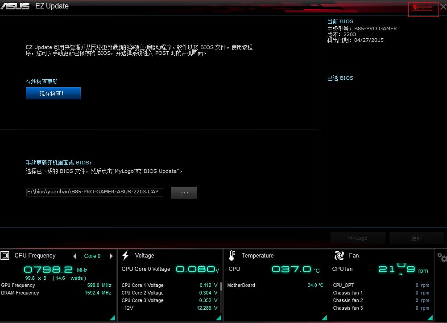The height and width of the screenshot is (323, 447).
Task: Click the 99.8 x 8 multiplier text
Action: pos(36,278)
